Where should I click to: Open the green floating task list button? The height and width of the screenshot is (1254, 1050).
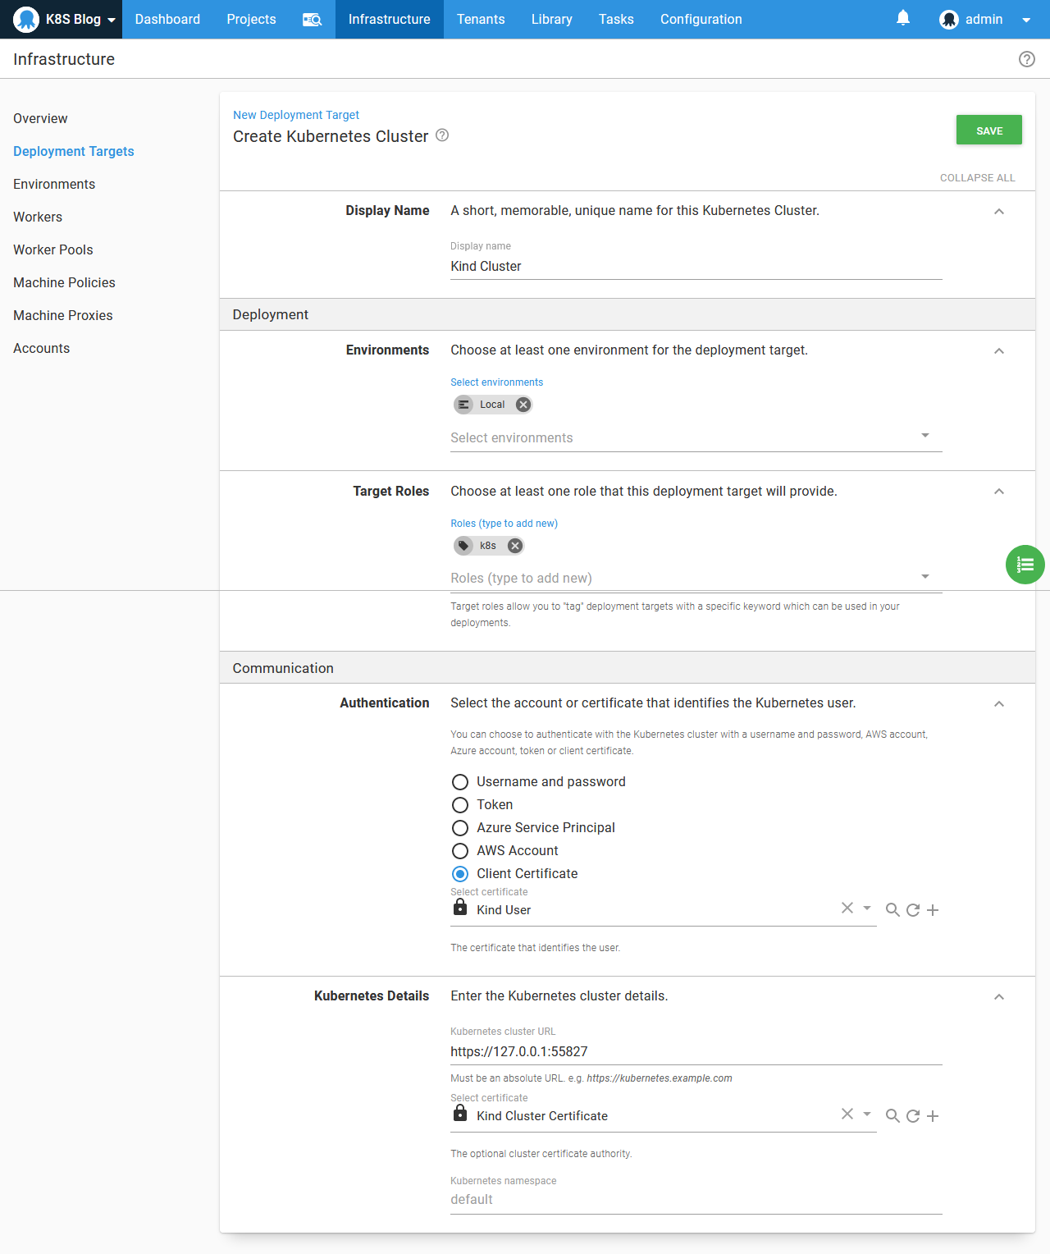[1025, 565]
